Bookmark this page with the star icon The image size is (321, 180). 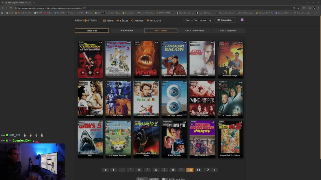(x=298, y=8)
